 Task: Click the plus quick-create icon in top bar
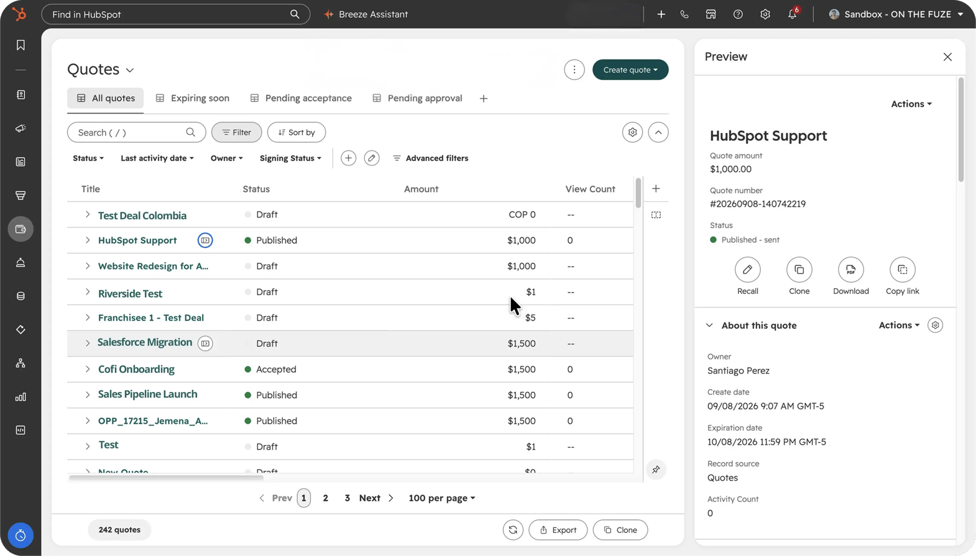[x=661, y=14]
